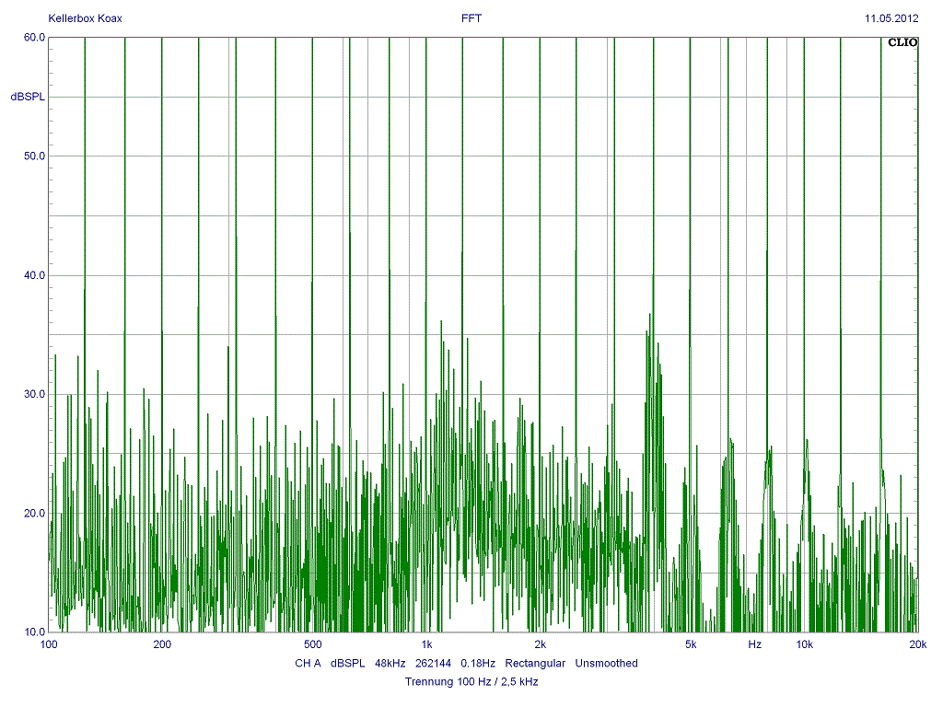Click the '20.0' y-axis value
This screenshot has width=943, height=707.
[34, 514]
